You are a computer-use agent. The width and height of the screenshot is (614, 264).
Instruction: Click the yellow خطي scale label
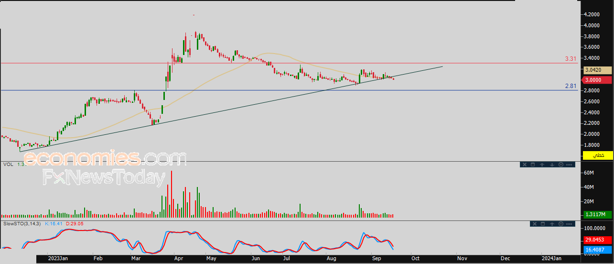pos(597,155)
